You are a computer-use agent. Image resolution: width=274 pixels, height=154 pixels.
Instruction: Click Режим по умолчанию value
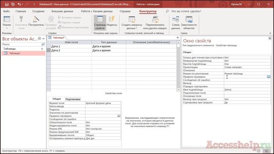(x=247, y=74)
